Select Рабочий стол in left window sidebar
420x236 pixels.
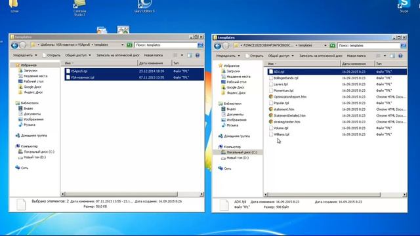[x=31, y=81]
